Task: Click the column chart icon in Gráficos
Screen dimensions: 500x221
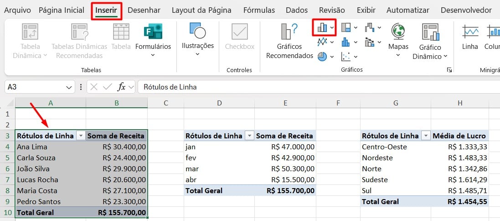Action: pos(322,28)
